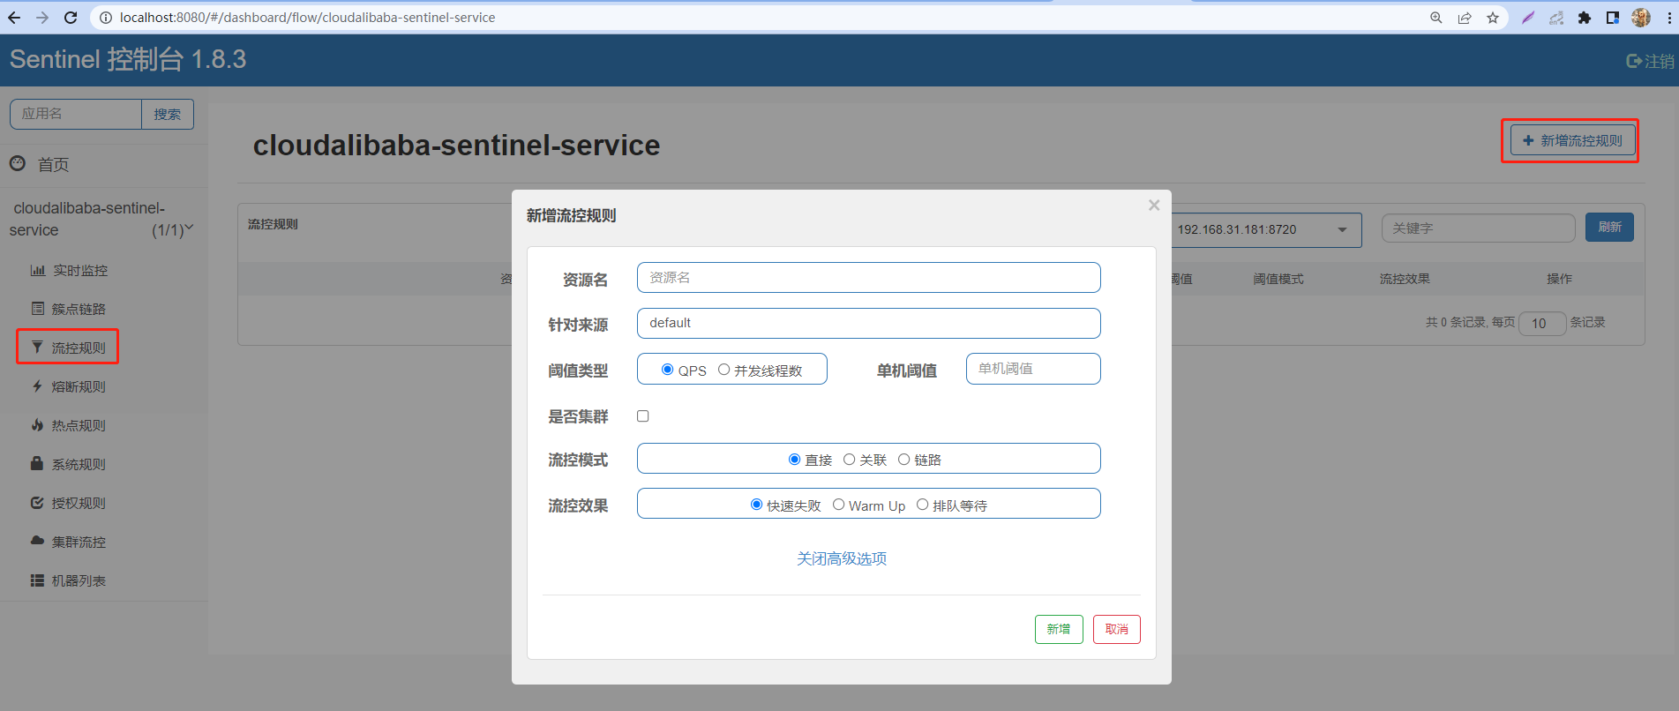Select 排队等待 flow control effect
The image size is (1679, 711).
[922, 505]
